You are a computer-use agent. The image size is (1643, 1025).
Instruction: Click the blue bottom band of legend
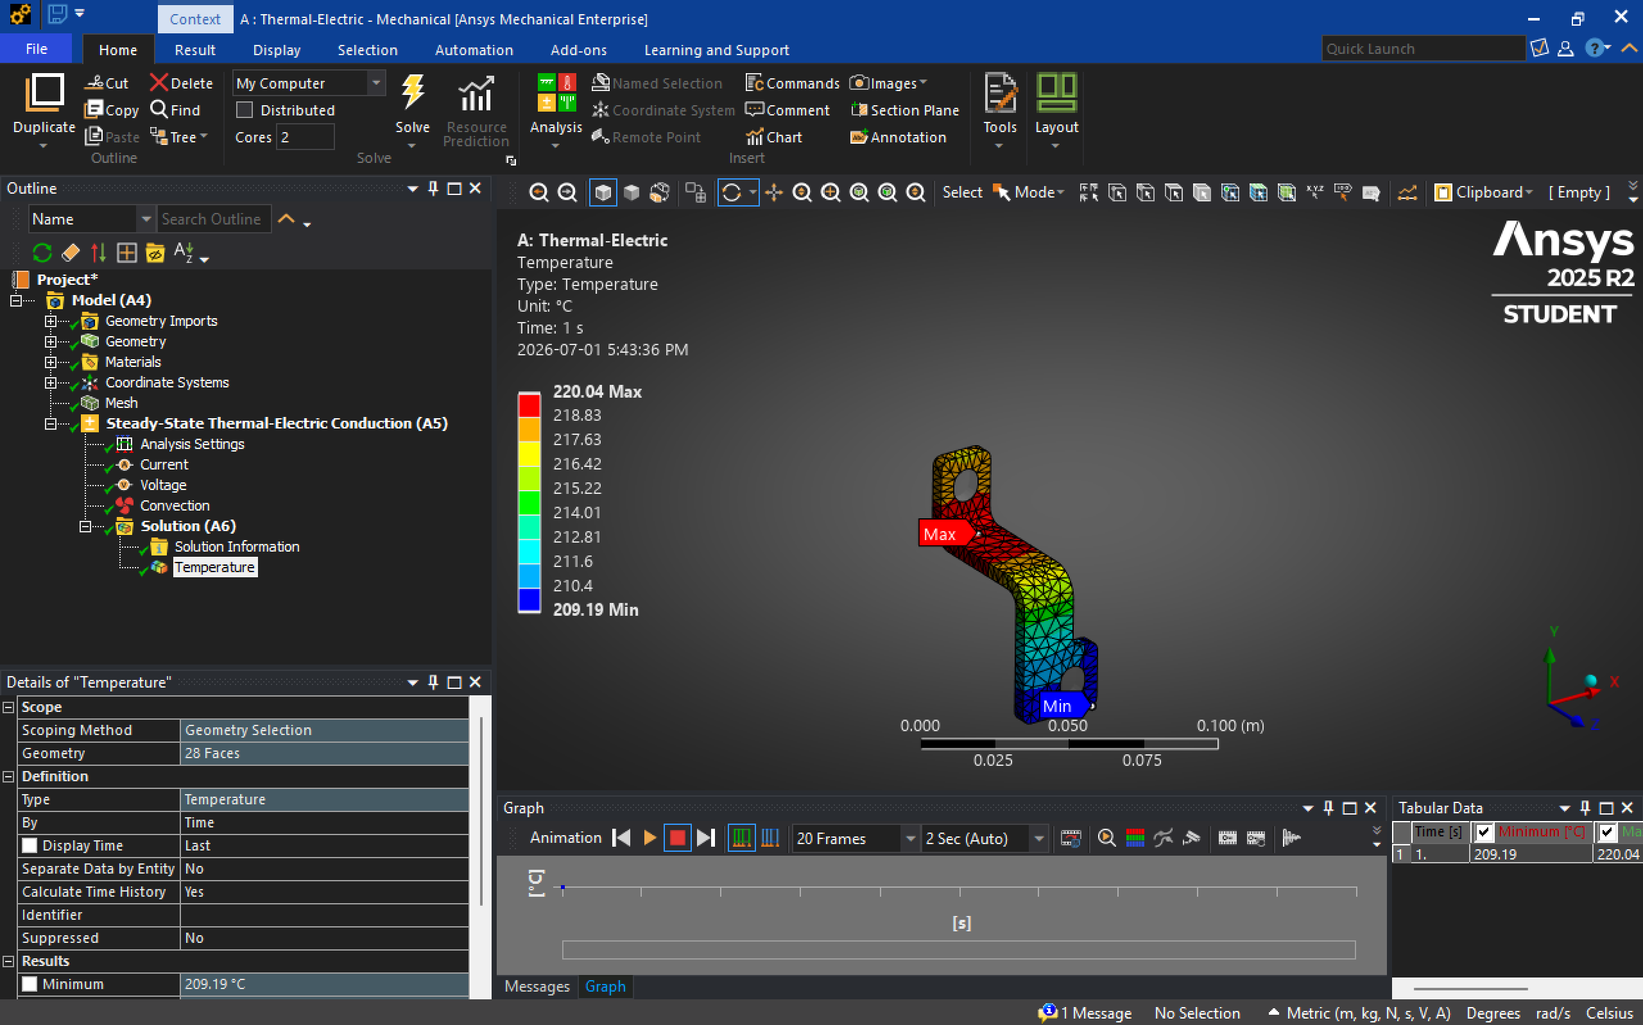pyautogui.click(x=529, y=599)
